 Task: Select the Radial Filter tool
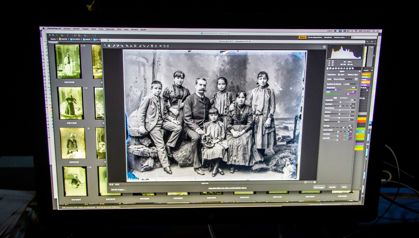click(156, 46)
